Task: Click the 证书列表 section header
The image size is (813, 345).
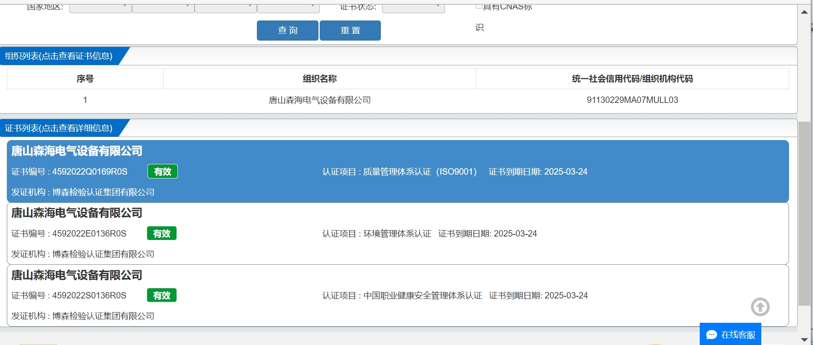Action: tap(59, 128)
